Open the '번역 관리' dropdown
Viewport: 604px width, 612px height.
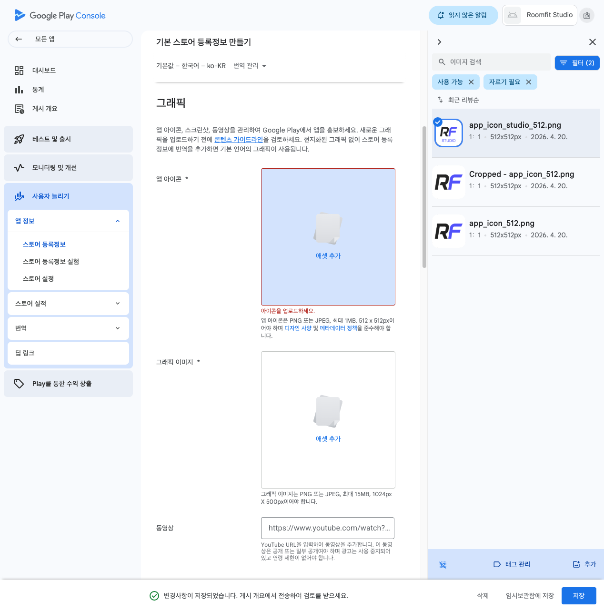coord(250,66)
